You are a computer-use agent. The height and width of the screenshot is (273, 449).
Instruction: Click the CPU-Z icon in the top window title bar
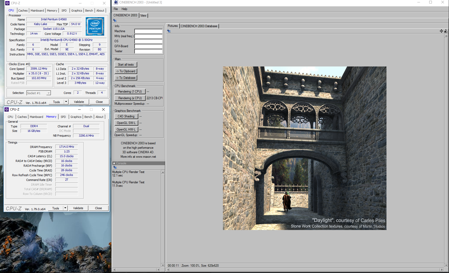coord(7,3)
